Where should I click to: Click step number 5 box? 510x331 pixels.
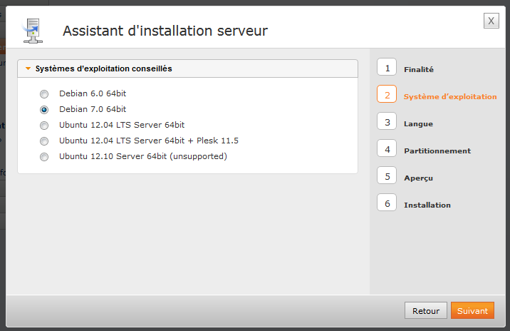pos(387,176)
